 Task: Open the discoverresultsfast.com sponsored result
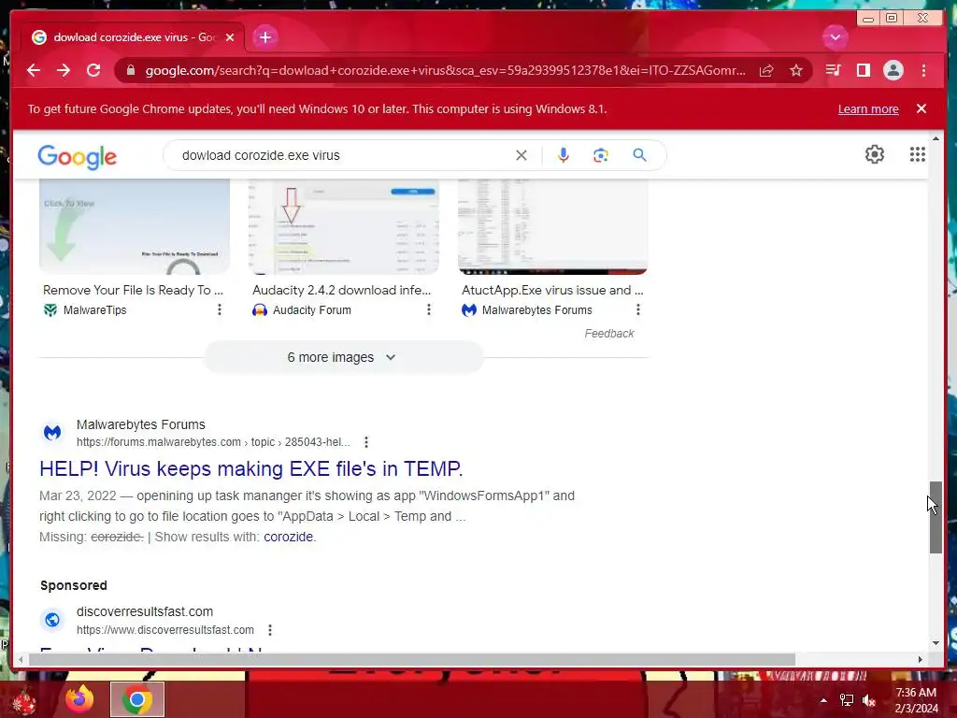(145, 611)
